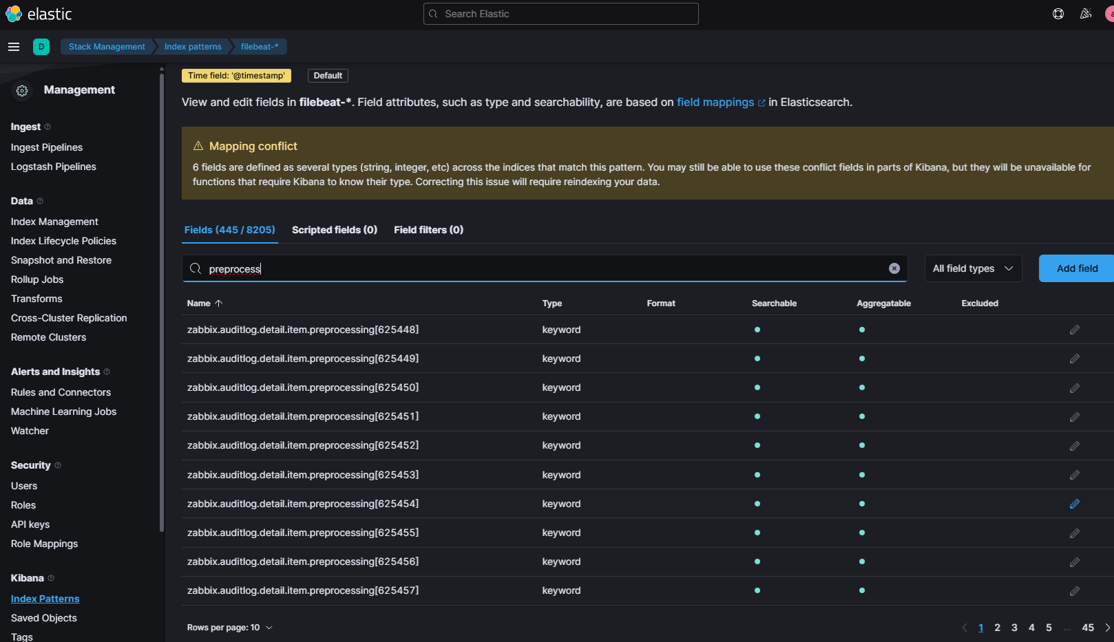1114x642 pixels.
Task: Edit field preprocessing[625451] pencil icon
Action: (x=1075, y=417)
